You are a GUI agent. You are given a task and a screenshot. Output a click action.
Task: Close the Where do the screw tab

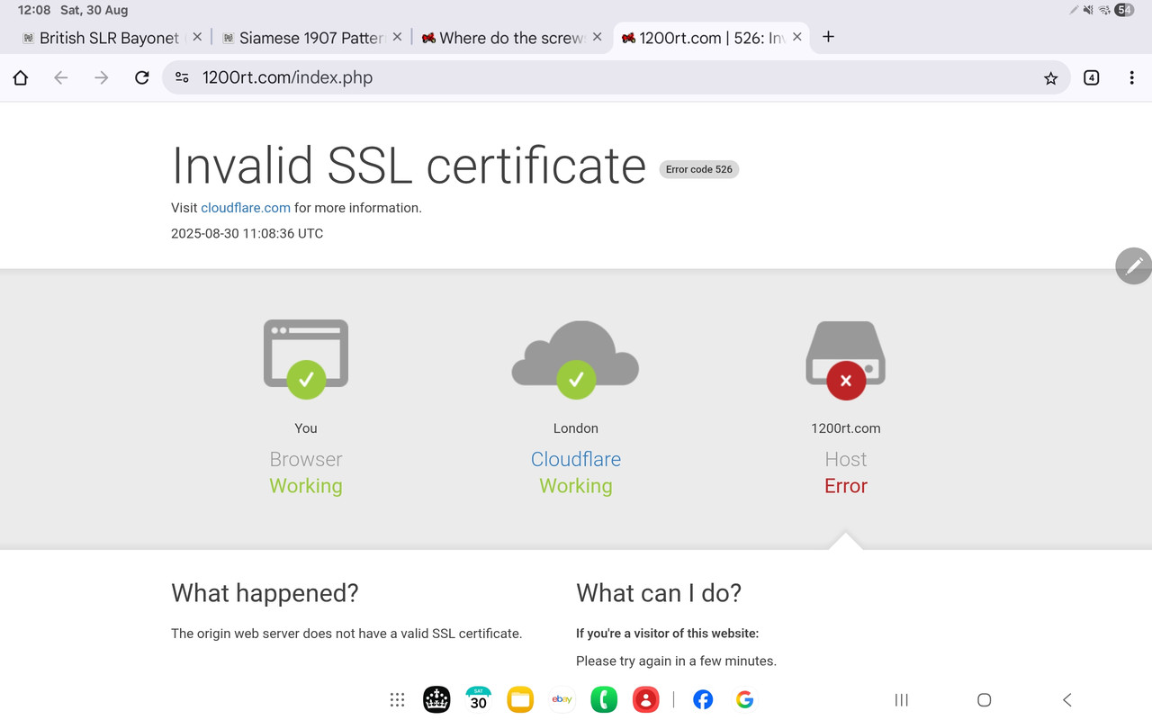[597, 38]
